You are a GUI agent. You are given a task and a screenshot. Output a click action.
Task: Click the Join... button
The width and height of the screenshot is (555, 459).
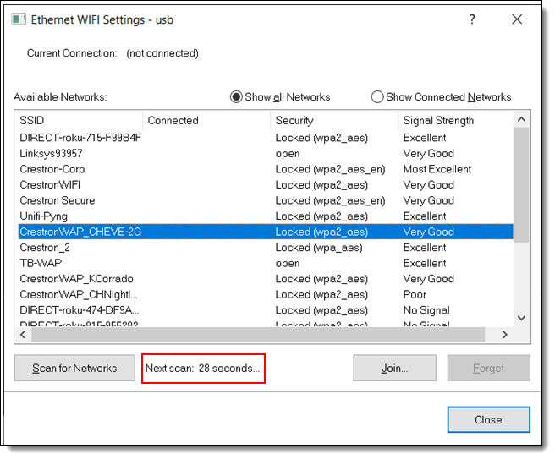click(394, 368)
